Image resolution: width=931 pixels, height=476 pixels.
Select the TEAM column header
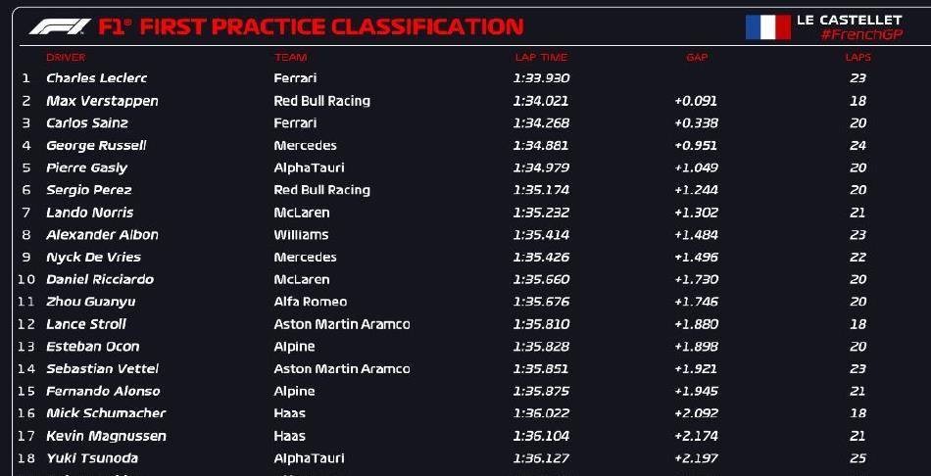click(290, 58)
